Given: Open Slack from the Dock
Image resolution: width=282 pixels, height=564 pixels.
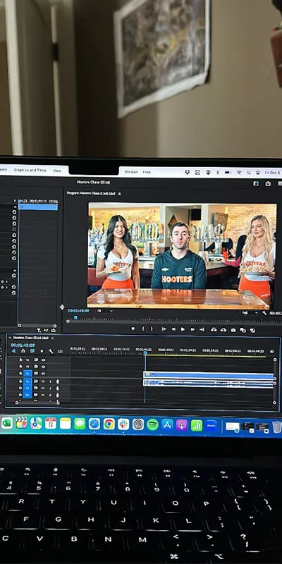Looking at the screenshot, I should 123,424.
